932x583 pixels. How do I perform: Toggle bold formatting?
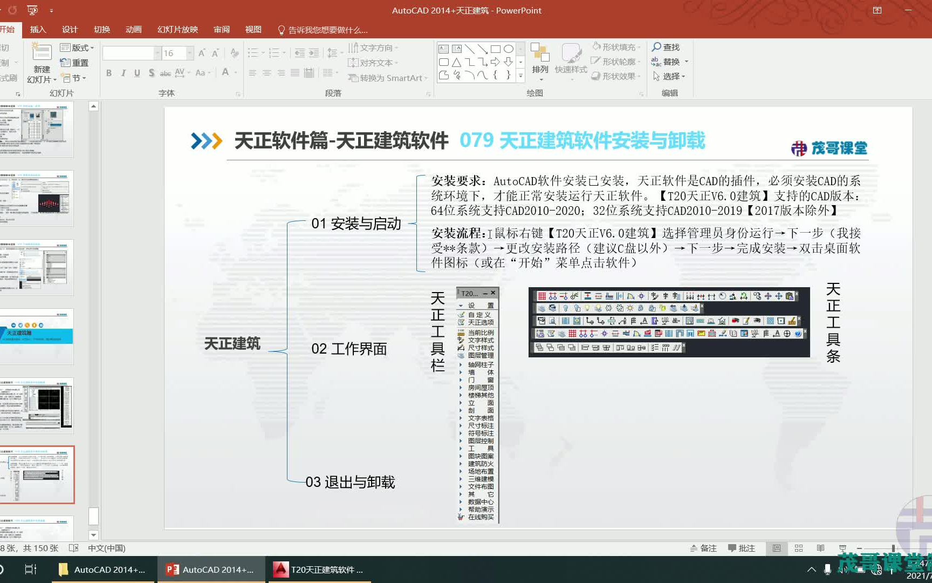[109, 73]
